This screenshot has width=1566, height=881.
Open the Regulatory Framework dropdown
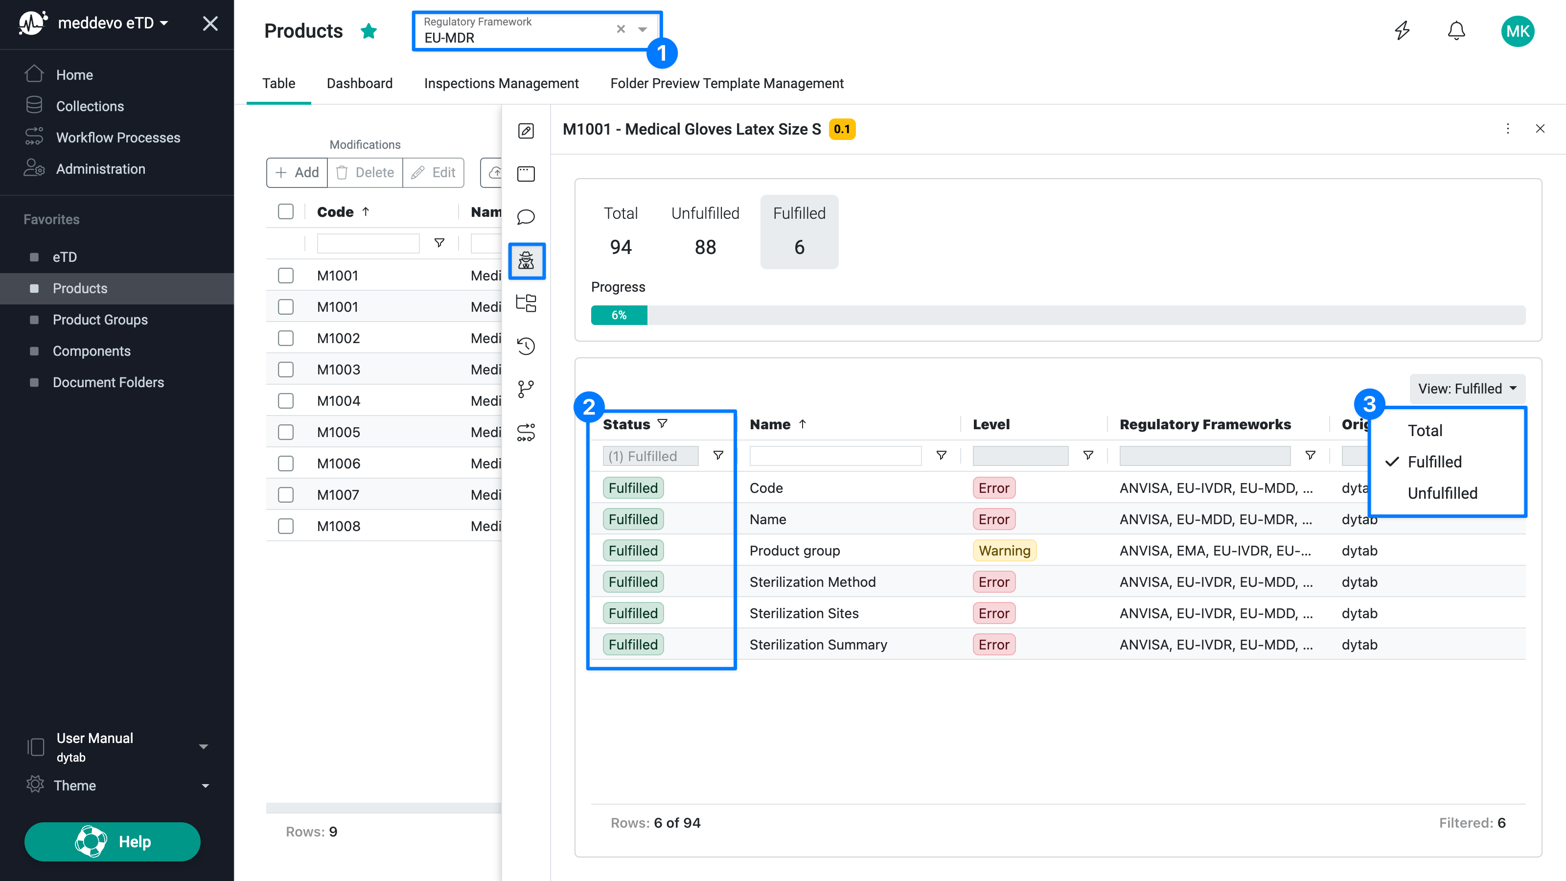[x=642, y=29]
